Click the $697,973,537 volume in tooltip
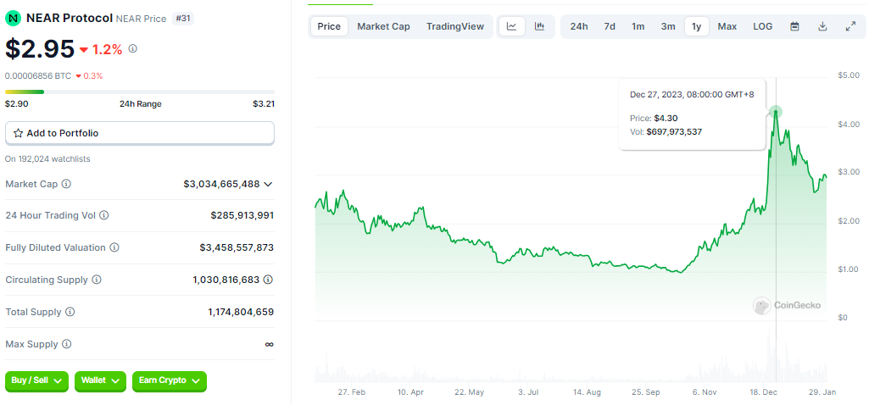The image size is (869, 405). coord(675,132)
